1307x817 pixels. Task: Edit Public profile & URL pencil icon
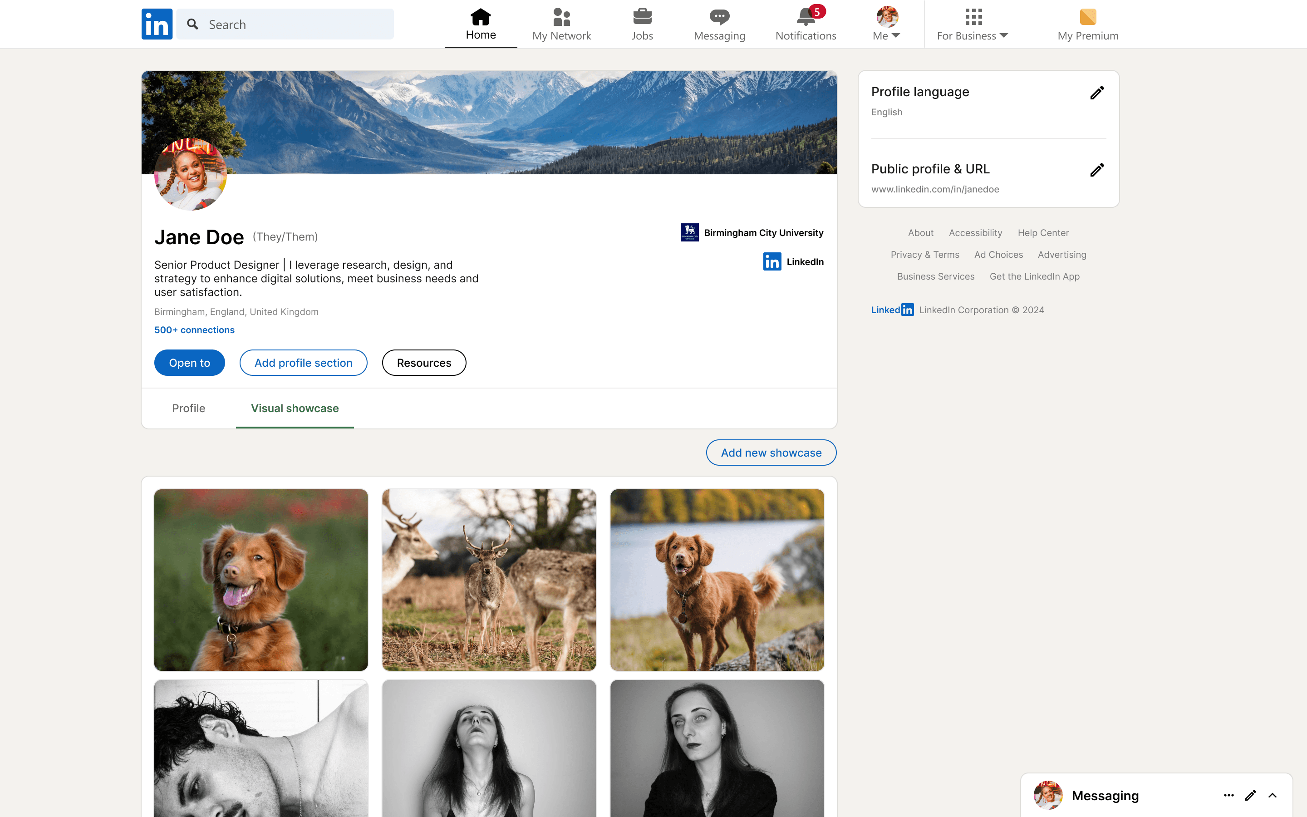1097,170
